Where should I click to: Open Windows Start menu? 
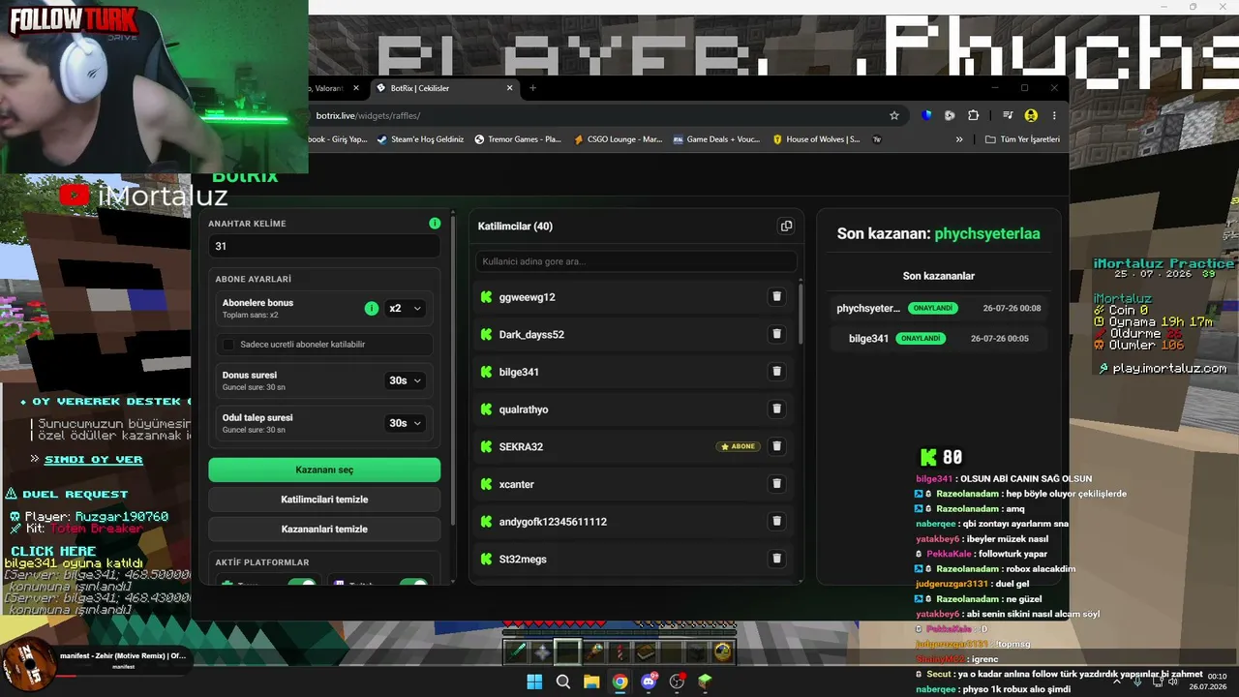[534, 682]
